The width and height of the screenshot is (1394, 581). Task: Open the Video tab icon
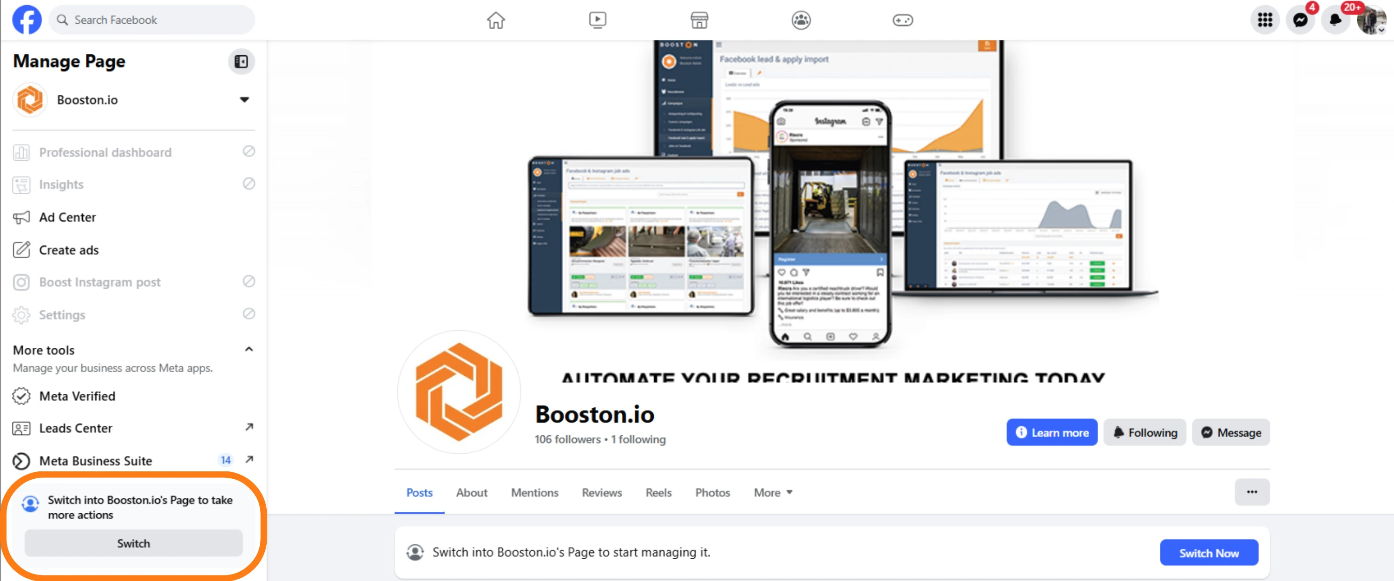tap(597, 20)
